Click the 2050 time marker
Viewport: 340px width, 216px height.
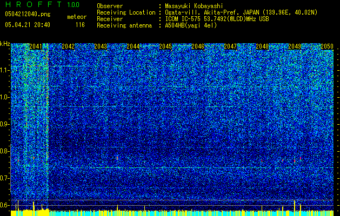(327, 46)
